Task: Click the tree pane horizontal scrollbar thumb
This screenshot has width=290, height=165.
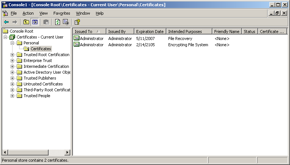Action: point(28,152)
